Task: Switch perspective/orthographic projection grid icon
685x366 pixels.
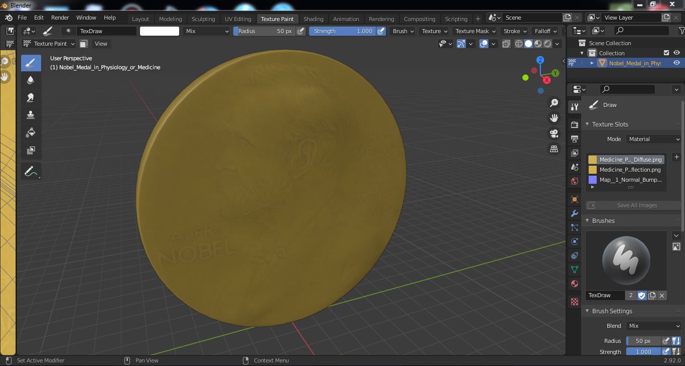Action: tap(554, 149)
